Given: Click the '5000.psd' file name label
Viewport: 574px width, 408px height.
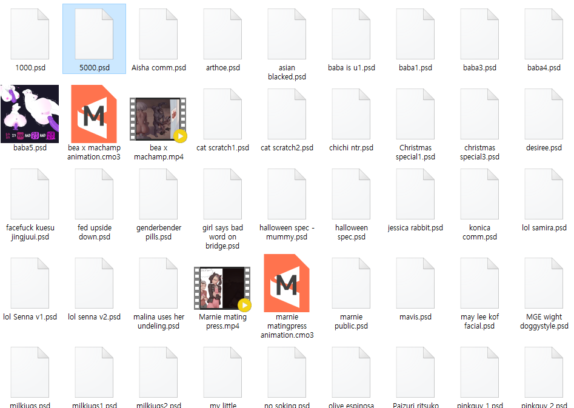Looking at the screenshot, I should pos(95,68).
